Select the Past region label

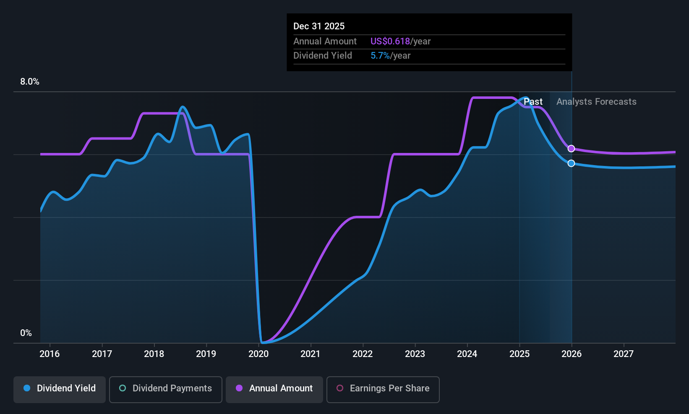(x=533, y=101)
